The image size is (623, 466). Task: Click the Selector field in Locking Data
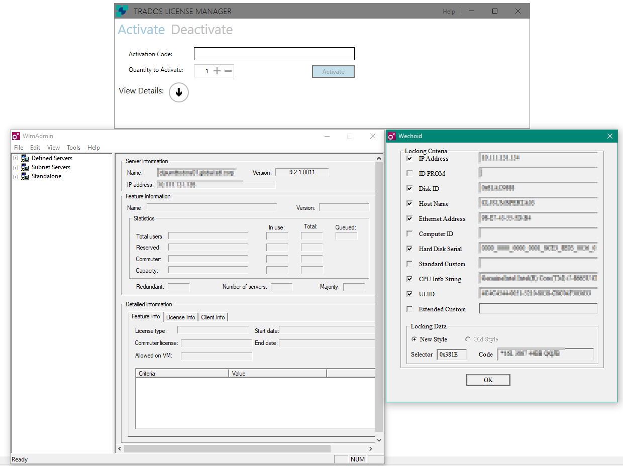[452, 355]
